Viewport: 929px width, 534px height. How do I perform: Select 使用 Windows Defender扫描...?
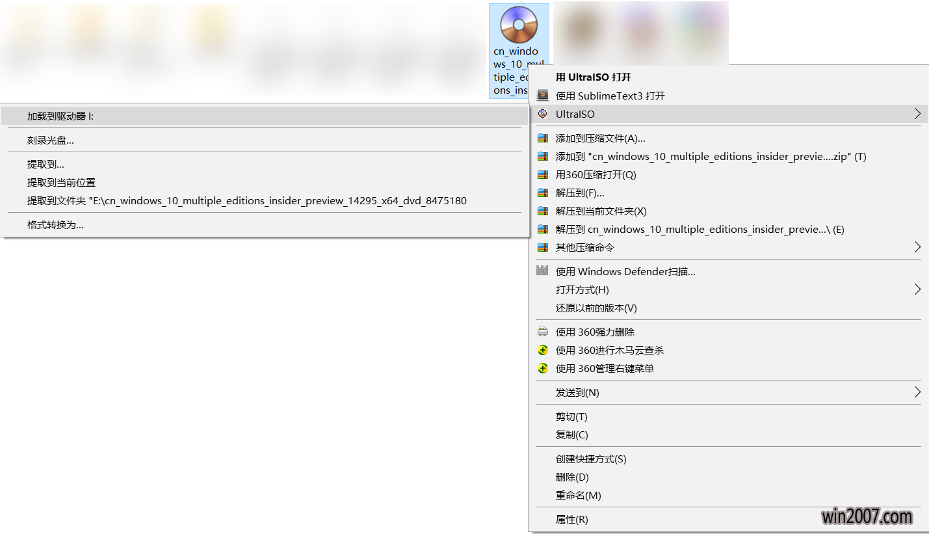pos(729,271)
